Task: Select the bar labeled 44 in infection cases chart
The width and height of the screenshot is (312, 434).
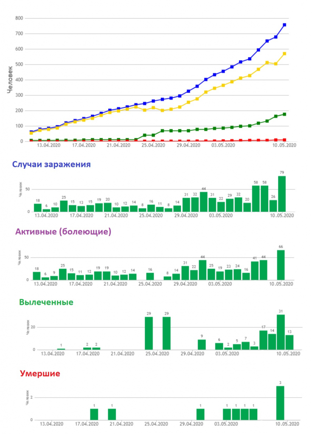Action: click(x=204, y=202)
